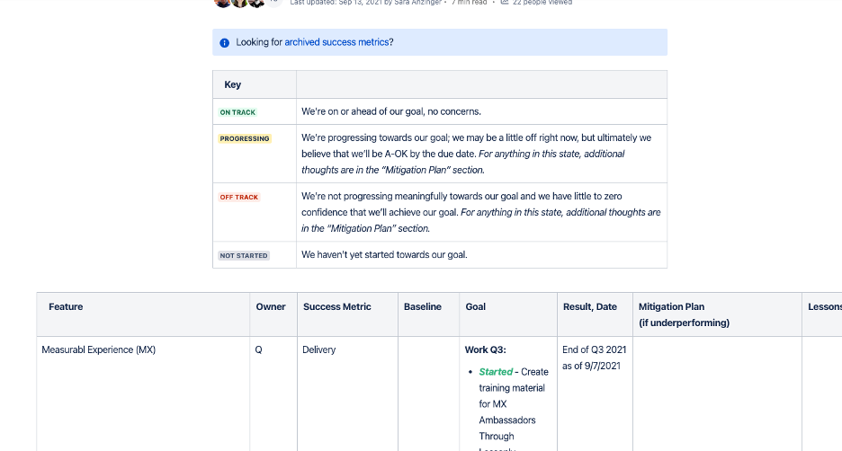Select the Key header cell
842x451 pixels.
pyautogui.click(x=255, y=84)
